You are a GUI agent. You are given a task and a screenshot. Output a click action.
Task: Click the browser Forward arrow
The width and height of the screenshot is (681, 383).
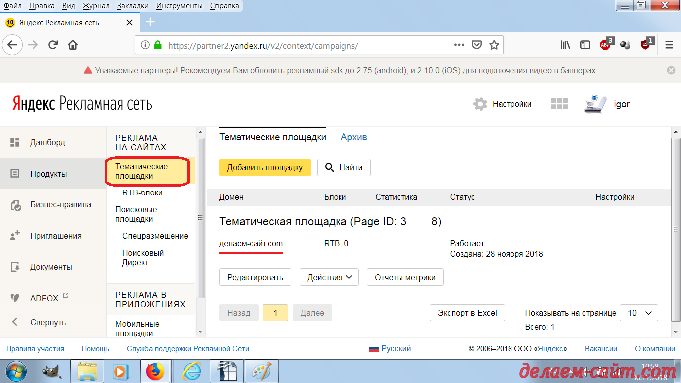pos(33,45)
